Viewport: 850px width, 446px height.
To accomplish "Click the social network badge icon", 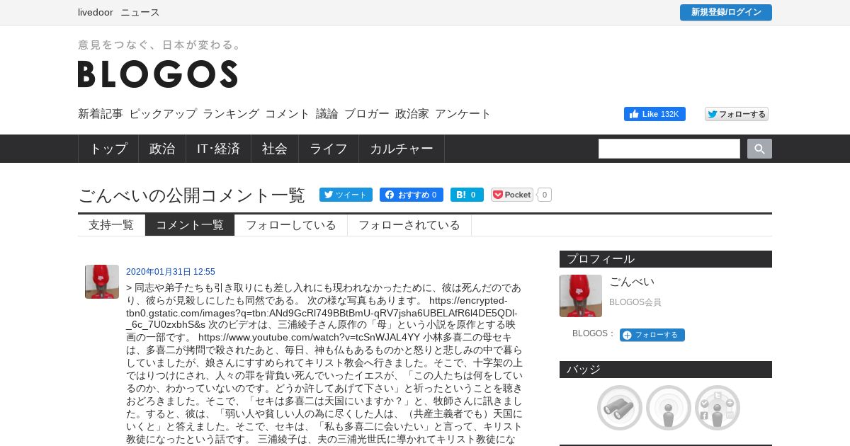I will pyautogui.click(x=718, y=408).
